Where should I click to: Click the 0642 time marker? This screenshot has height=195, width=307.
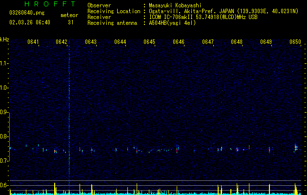[x=61, y=42]
